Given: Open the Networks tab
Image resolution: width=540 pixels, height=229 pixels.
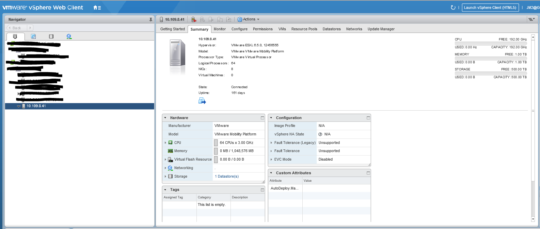Looking at the screenshot, I should (354, 29).
